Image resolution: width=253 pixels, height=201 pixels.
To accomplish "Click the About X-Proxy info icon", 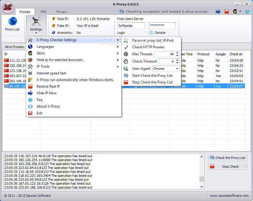I will pyautogui.click(x=30, y=106).
